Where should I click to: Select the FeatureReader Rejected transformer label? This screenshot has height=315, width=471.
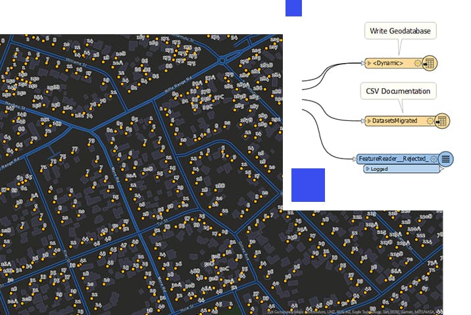pyautogui.click(x=394, y=158)
